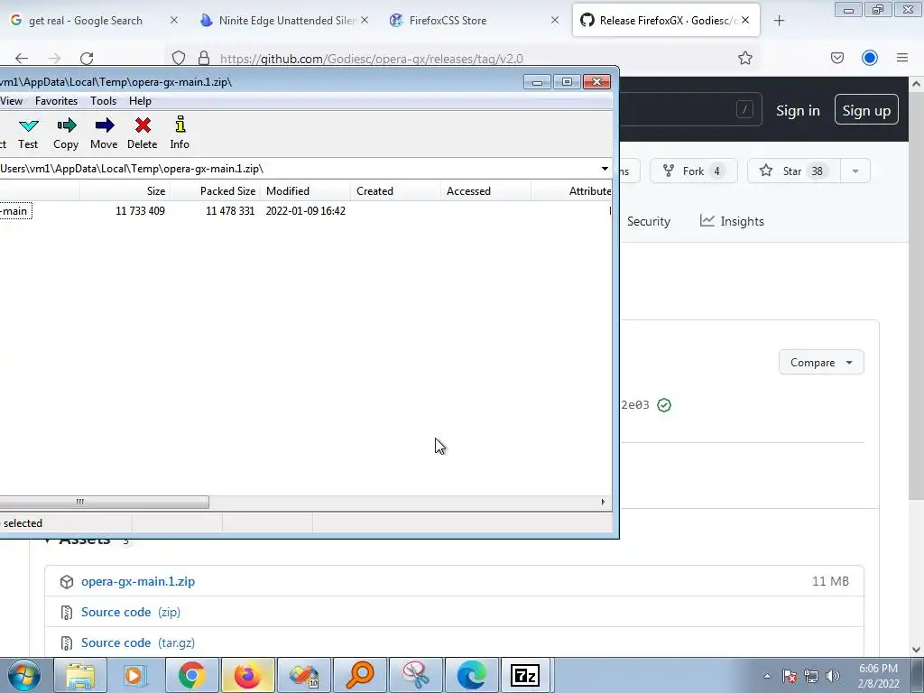Bookmark this page with the star icon

pos(744,59)
